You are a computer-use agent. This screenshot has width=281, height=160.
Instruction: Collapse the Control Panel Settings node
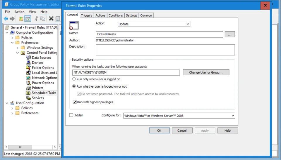point(18,53)
